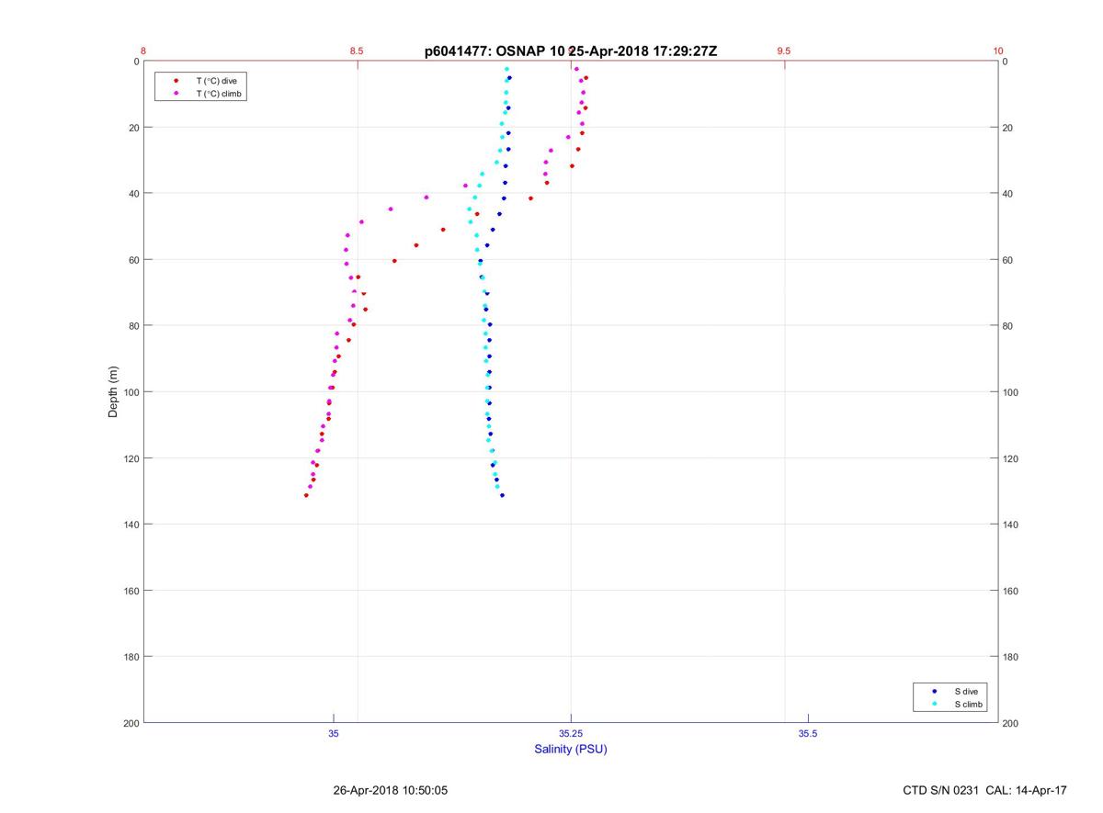Click the 'CTD S/N 0231 CAL: 14-Apr-17' footer text
Screen dimensions: 1103x813
pyautogui.click(x=985, y=790)
